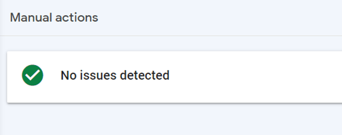Click space between check icon and status text
The width and height of the screenshot is (342, 135).
coord(52,75)
